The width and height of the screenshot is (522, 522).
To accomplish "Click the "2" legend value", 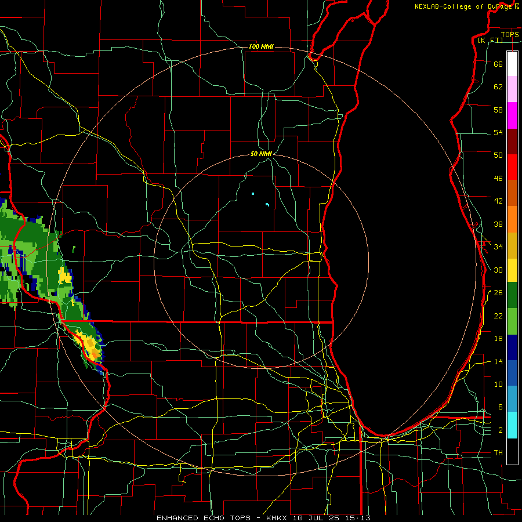I will [501, 430].
